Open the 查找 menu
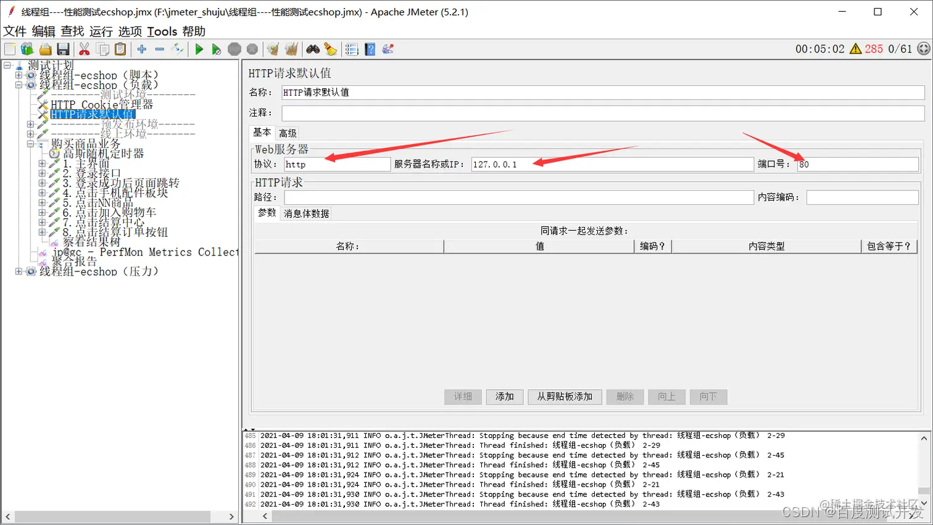The height and width of the screenshot is (525, 933). (72, 31)
